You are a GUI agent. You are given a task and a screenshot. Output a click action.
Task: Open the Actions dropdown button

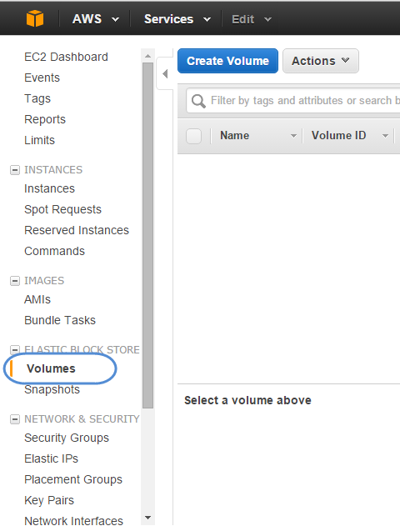(x=321, y=61)
